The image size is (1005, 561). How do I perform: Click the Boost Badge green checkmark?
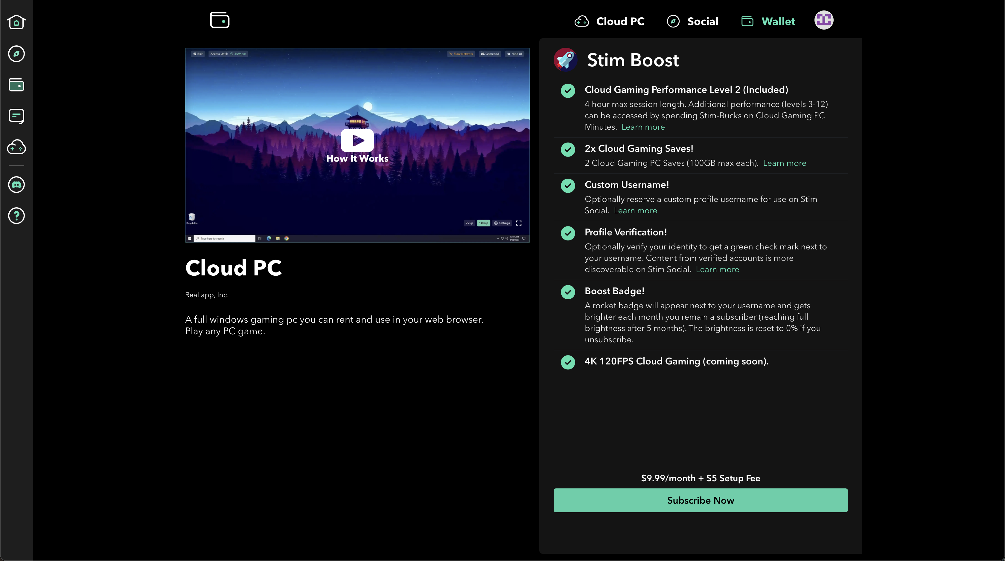[568, 292]
